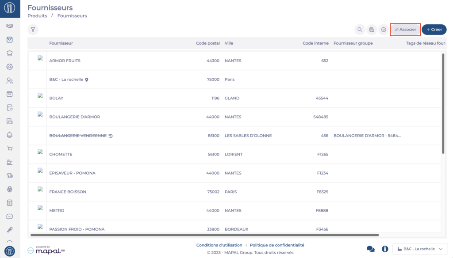Click location pin next to B&C - La rochelle
The height and width of the screenshot is (258, 453).
[x=87, y=80]
